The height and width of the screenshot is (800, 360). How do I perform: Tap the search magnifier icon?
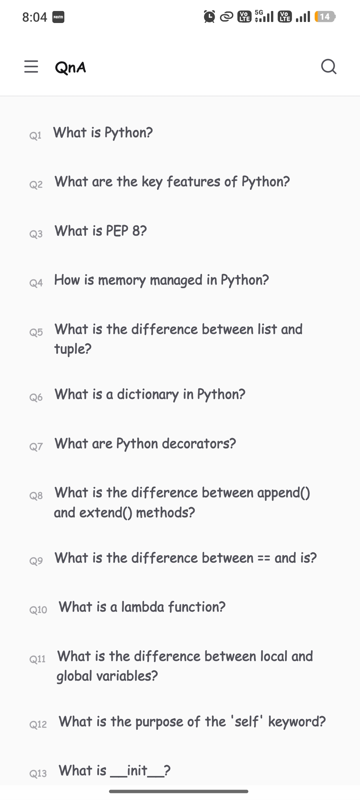pyautogui.click(x=329, y=67)
